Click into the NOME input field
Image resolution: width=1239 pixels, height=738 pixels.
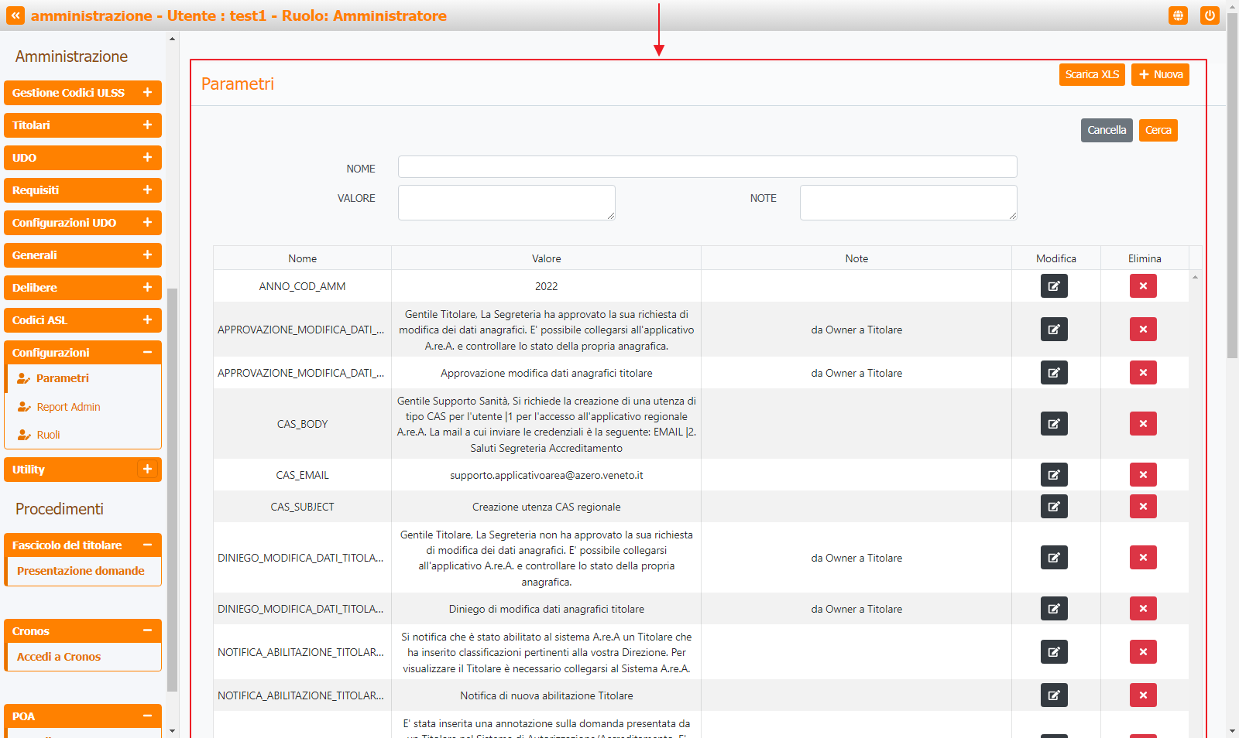[x=707, y=167]
